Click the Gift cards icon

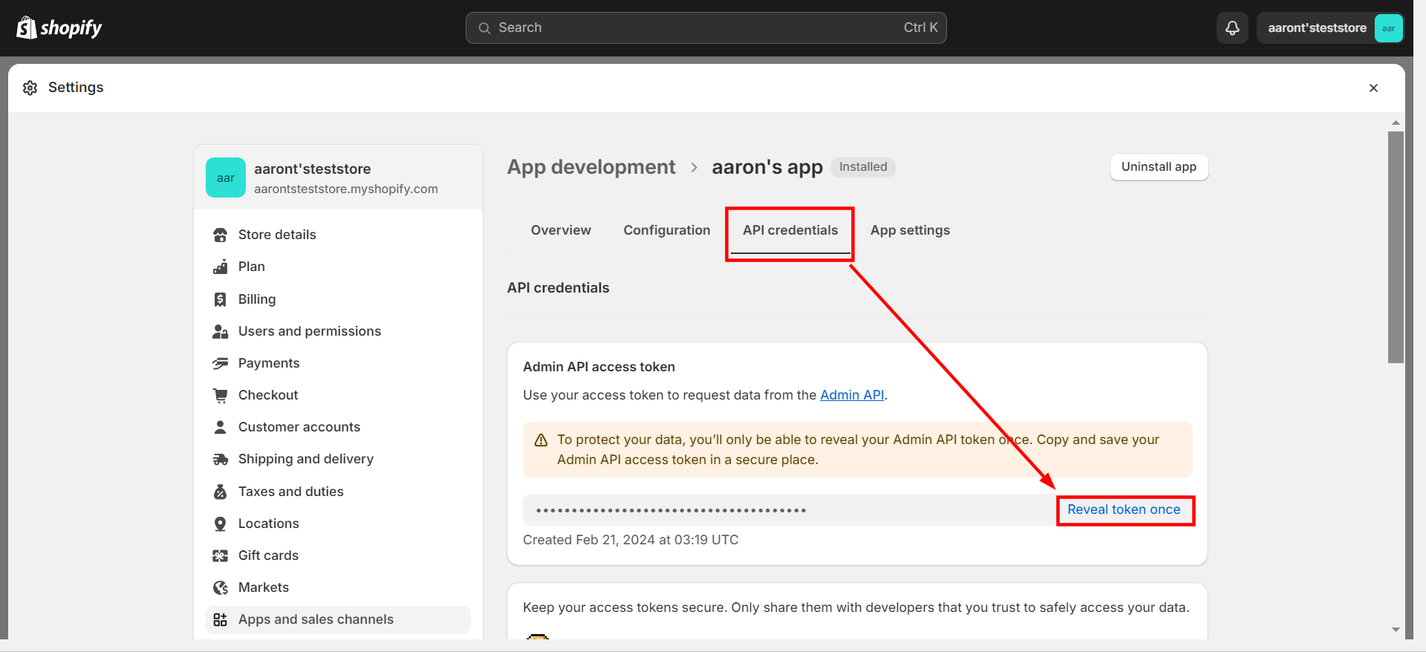(x=221, y=555)
